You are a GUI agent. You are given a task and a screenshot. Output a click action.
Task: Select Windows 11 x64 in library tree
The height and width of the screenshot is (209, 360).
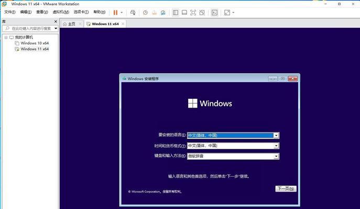[x=35, y=49]
